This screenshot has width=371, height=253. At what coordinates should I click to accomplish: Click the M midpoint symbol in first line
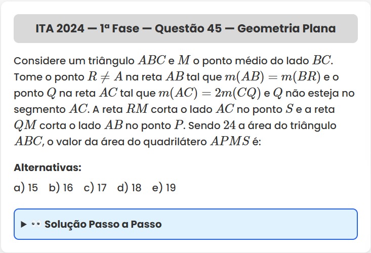point(184,61)
